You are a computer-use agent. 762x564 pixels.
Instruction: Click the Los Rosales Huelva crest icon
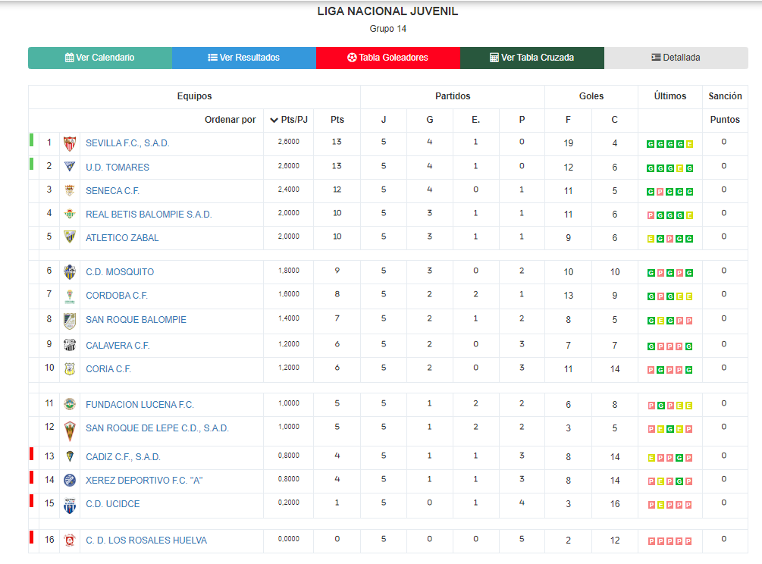pos(70,540)
